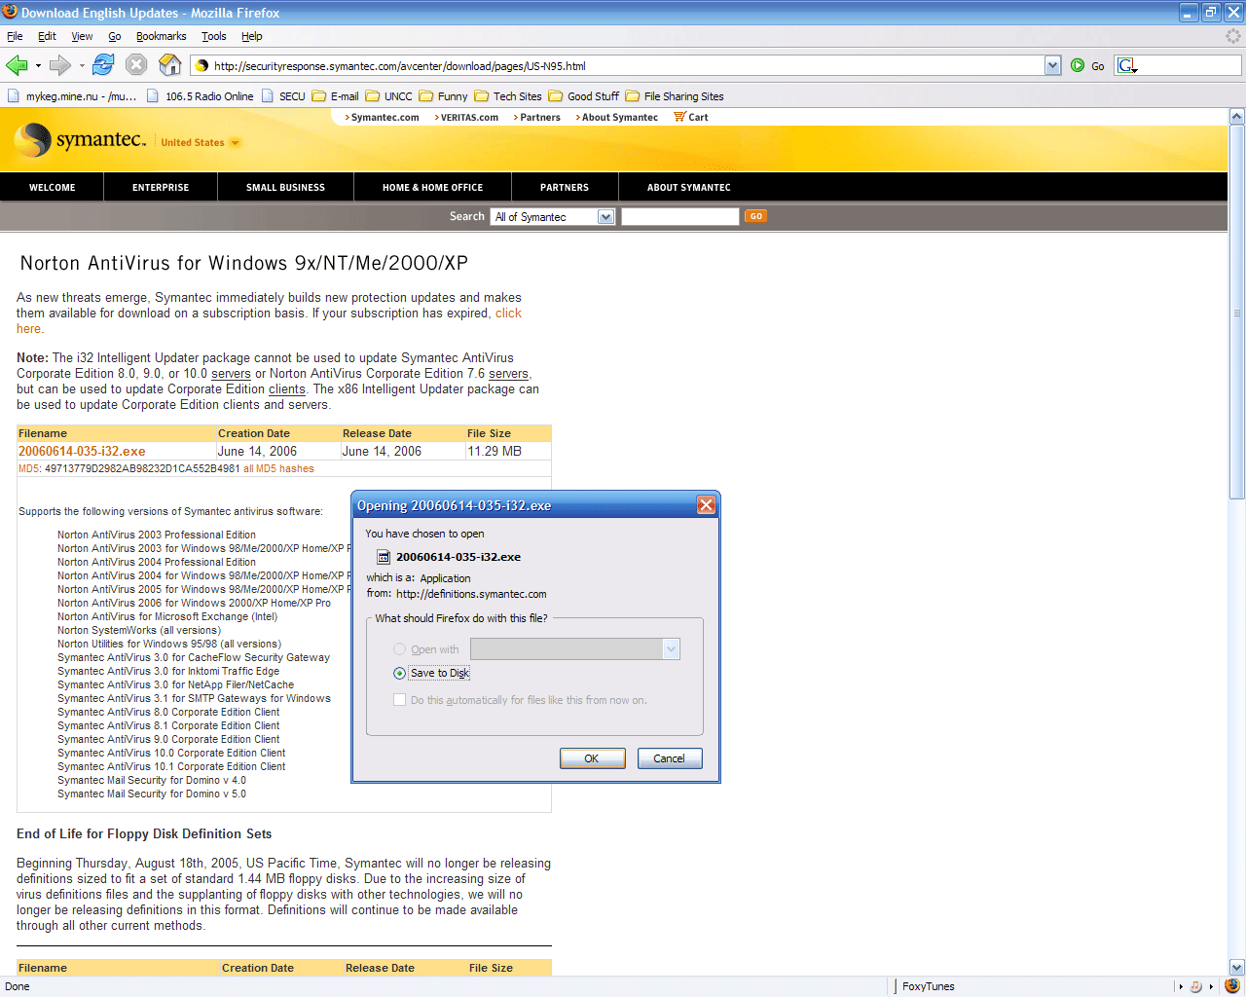Image resolution: width=1246 pixels, height=997 pixels.
Task: Expand the address bar URL history dropdown
Action: [1052, 65]
